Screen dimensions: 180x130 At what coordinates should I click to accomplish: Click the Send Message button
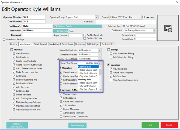[77, 125]
